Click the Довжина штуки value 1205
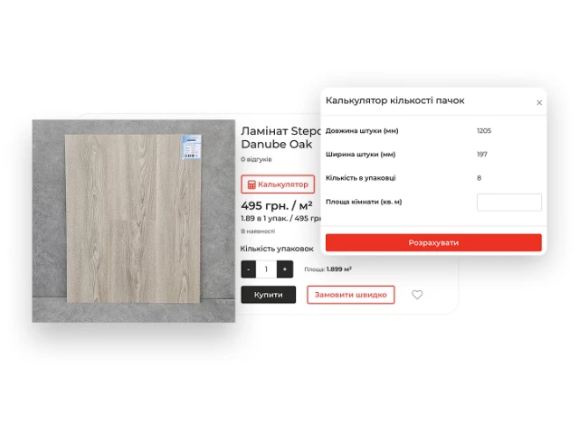Image resolution: width=579 pixels, height=434 pixels. [484, 130]
